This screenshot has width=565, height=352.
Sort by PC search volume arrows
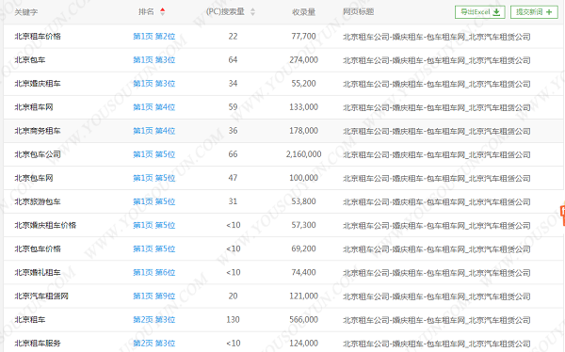point(252,12)
